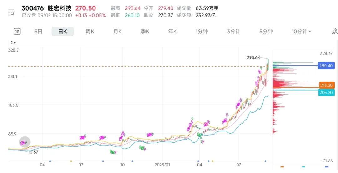This screenshot has width=338, height=173.
Task: Click the 1D intraday chart icon
Action: click(17, 31)
